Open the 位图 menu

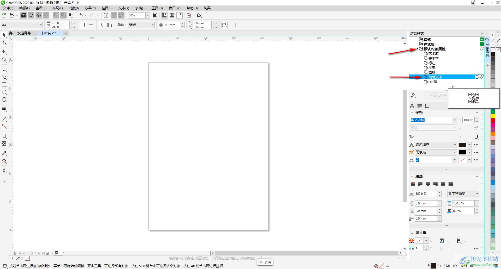(107, 8)
